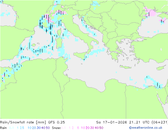168x130 pixels.
Task: Click the island of Sardinia on map
Action: click(59, 43)
